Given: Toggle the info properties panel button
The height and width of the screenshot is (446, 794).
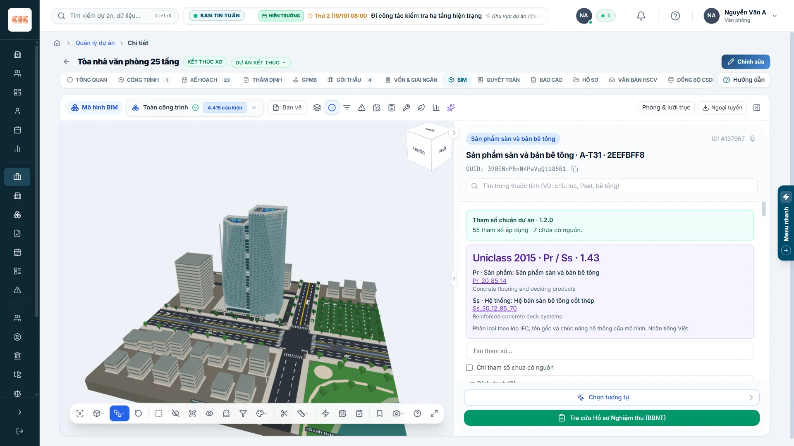Looking at the screenshot, I should 332,108.
